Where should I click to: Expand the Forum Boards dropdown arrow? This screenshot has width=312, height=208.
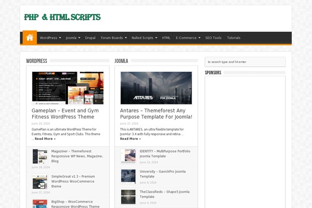tap(126, 37)
